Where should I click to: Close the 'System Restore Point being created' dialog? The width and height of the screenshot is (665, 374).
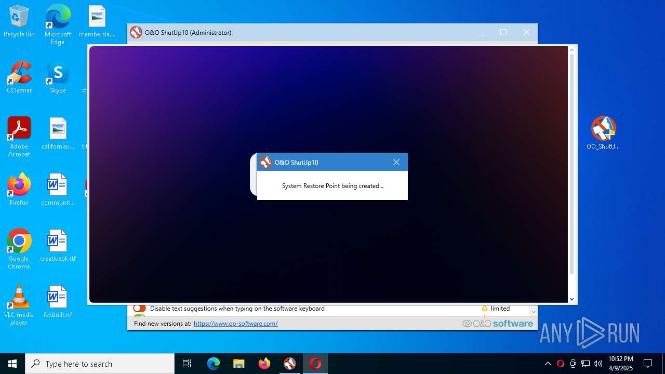[x=396, y=162]
